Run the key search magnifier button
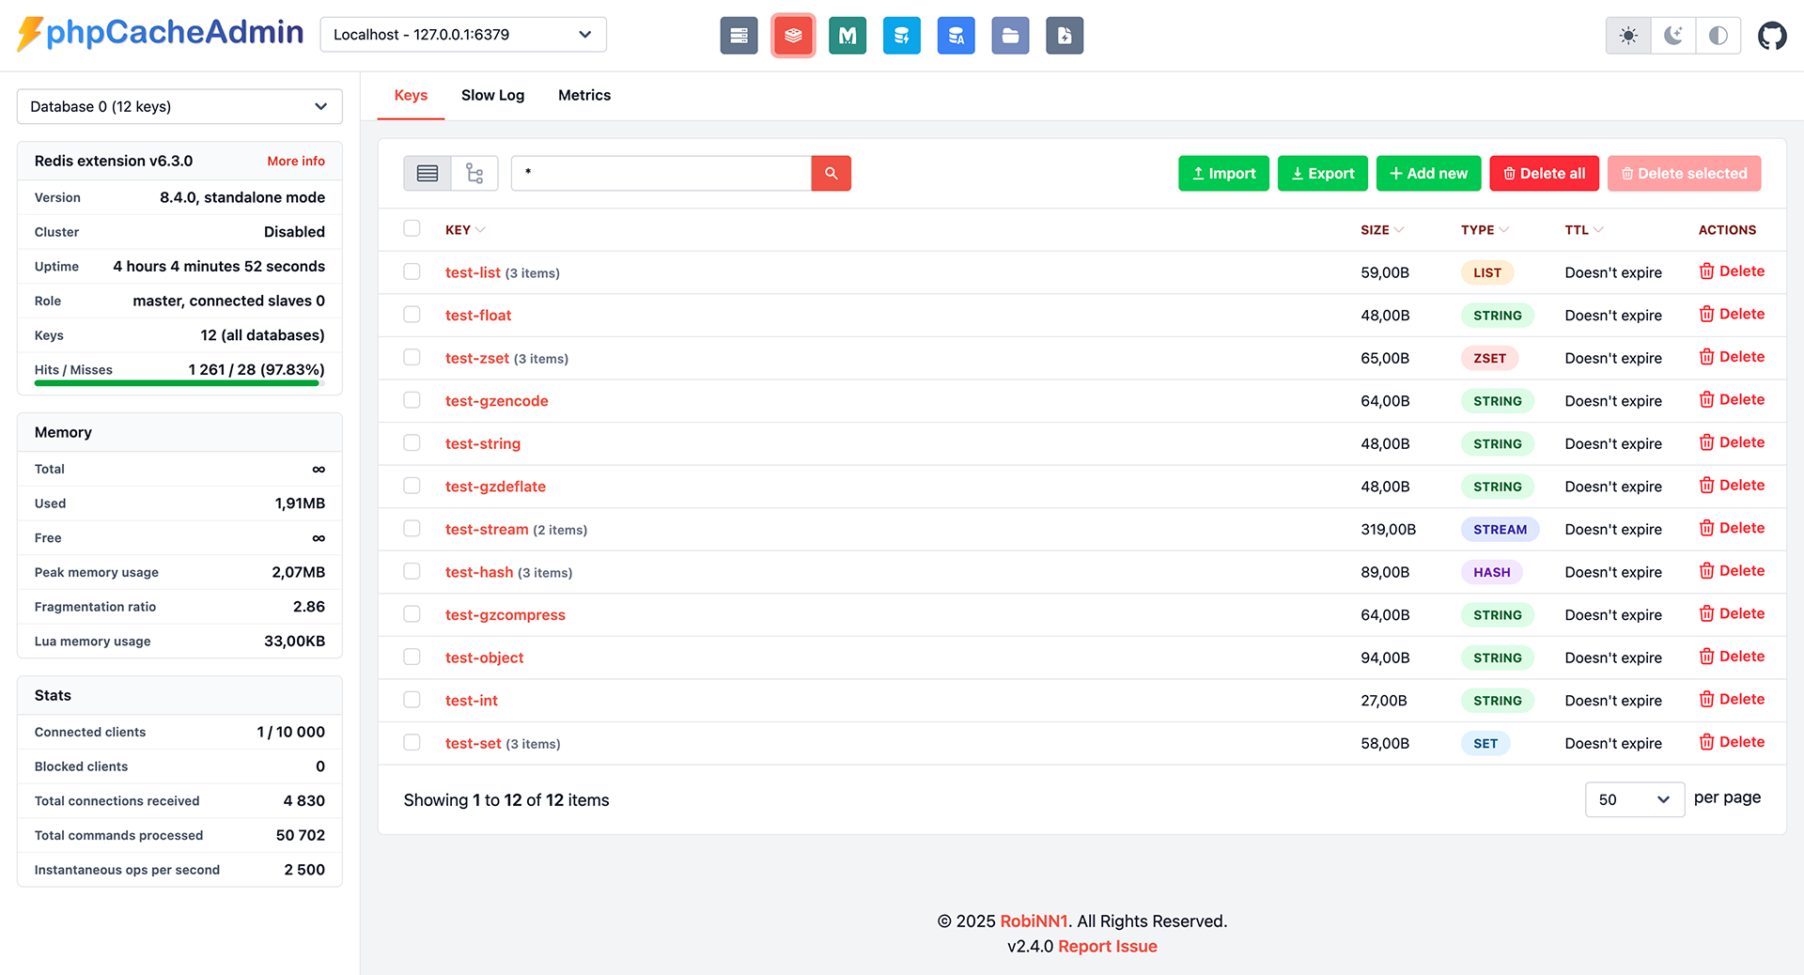1804x975 pixels. pyautogui.click(x=832, y=174)
